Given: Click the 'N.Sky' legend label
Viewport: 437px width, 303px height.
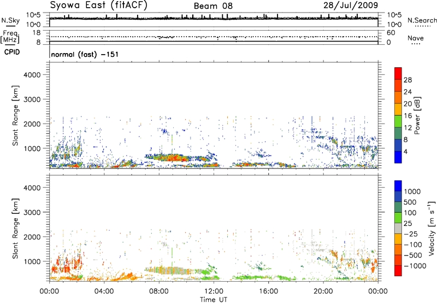Looking at the screenshot, I should tap(10, 21).
